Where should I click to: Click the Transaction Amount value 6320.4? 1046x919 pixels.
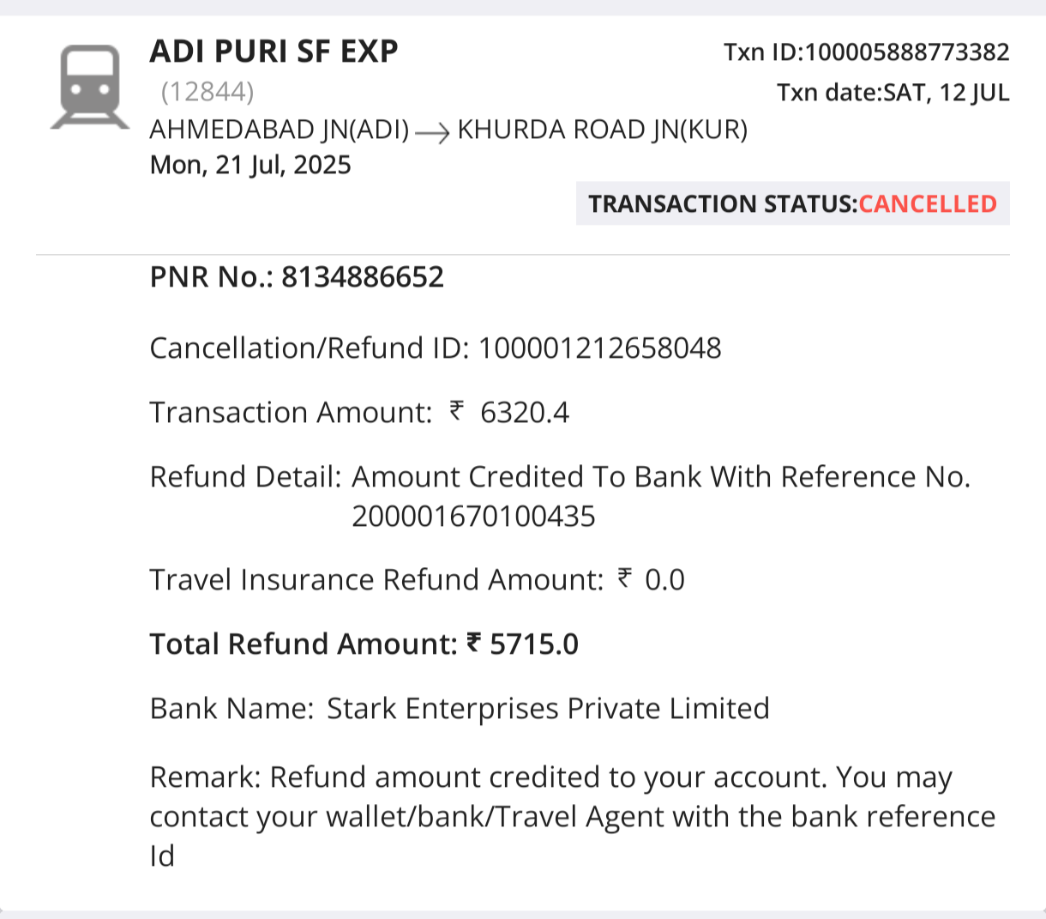click(524, 413)
